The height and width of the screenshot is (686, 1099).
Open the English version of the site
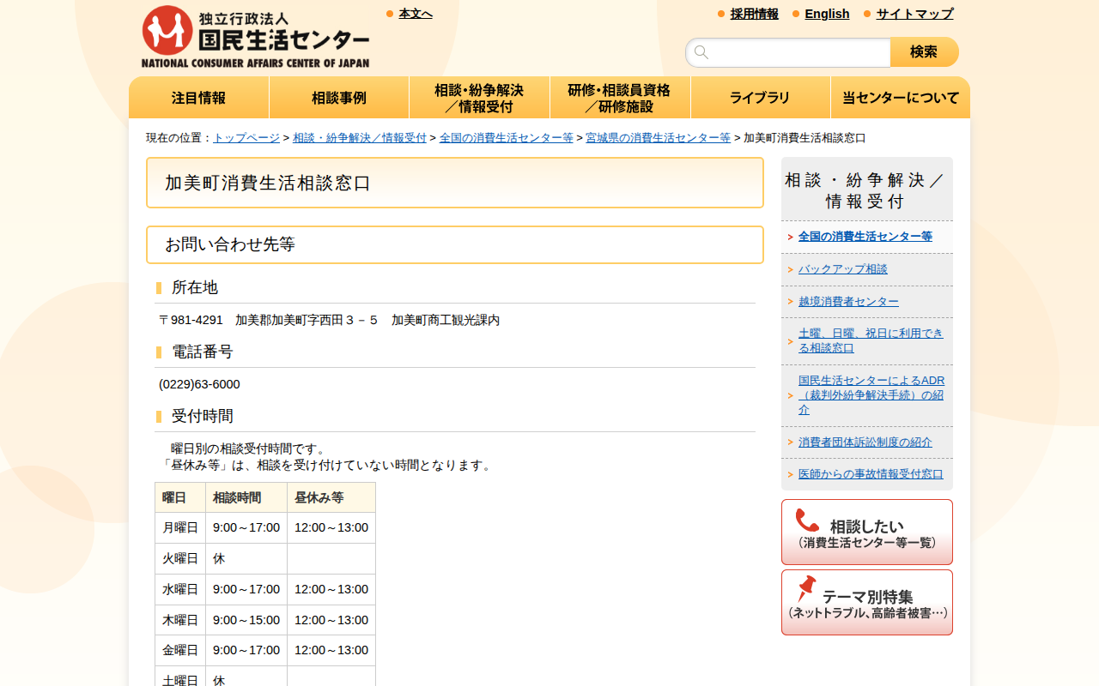pos(827,14)
